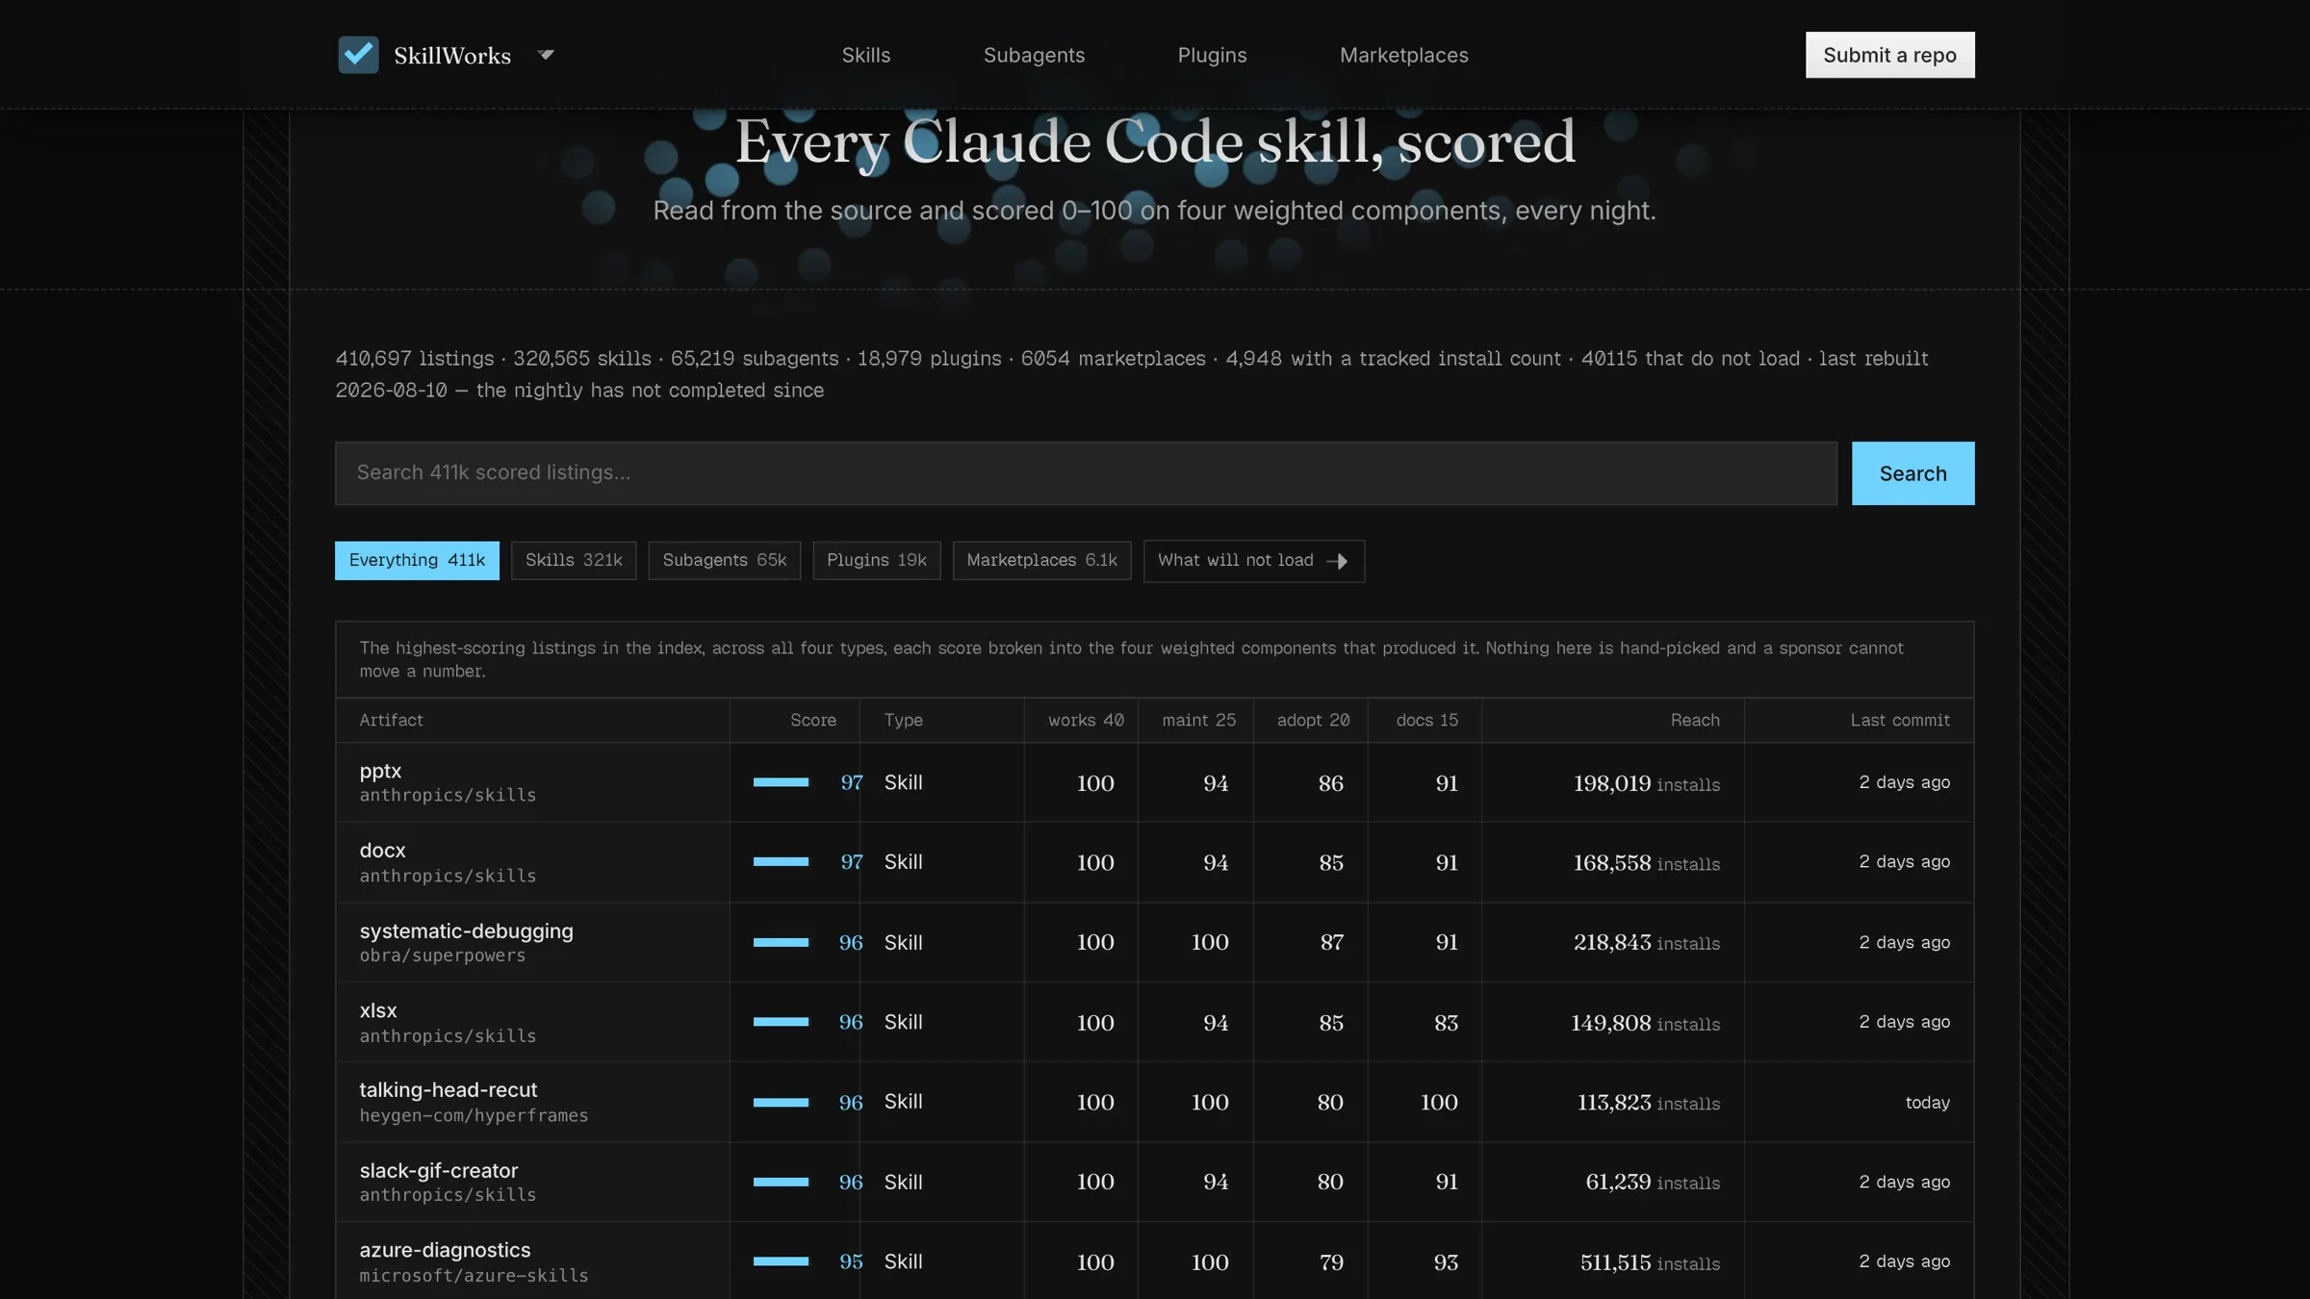Viewport: 2310px width, 1299px height.
Task: Click the maint 25 column header
Action: coord(1198,720)
